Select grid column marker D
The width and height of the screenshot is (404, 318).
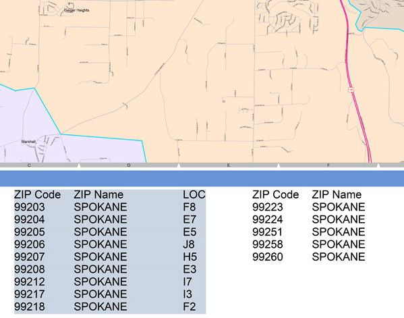pyautogui.click(x=129, y=165)
